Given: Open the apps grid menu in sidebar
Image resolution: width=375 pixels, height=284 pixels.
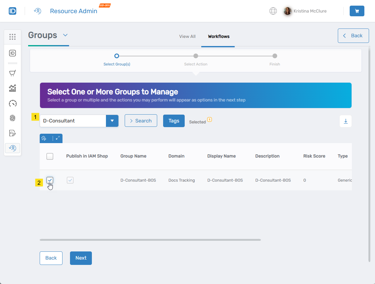Looking at the screenshot, I should 12,37.
